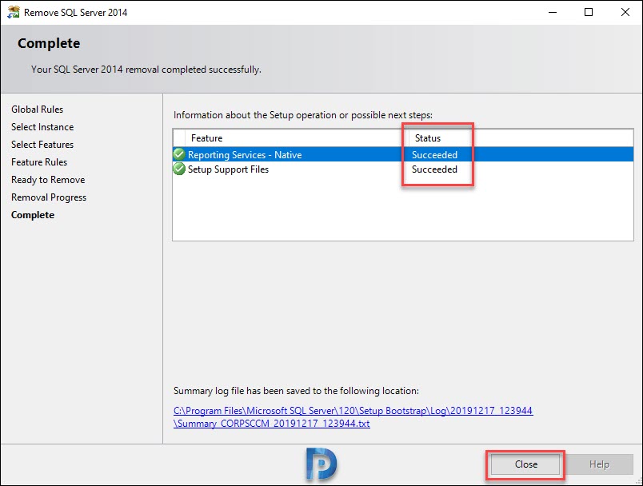Select the Setup Support Files row
The height and width of the screenshot is (486, 643).
[403, 169]
